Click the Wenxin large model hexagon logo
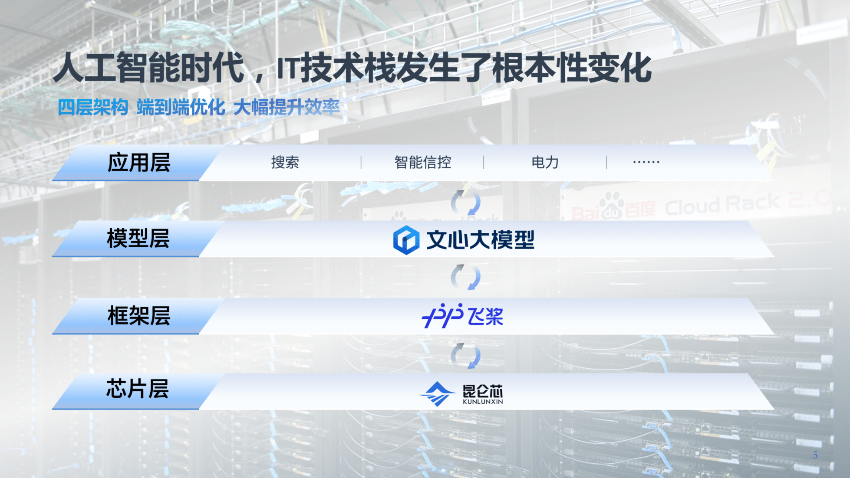850x478 pixels. coord(406,239)
